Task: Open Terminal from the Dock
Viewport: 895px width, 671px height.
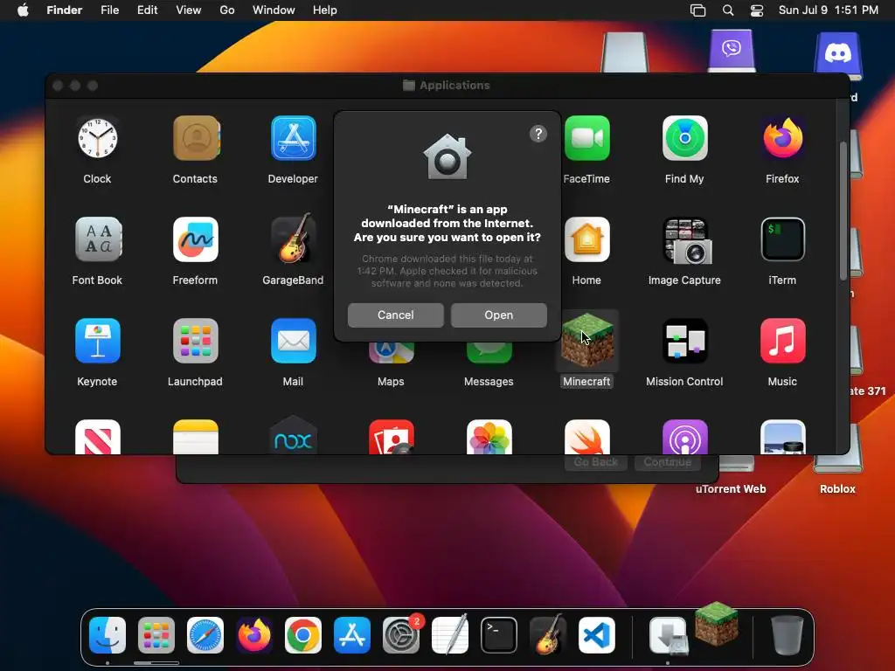Action: click(x=499, y=635)
